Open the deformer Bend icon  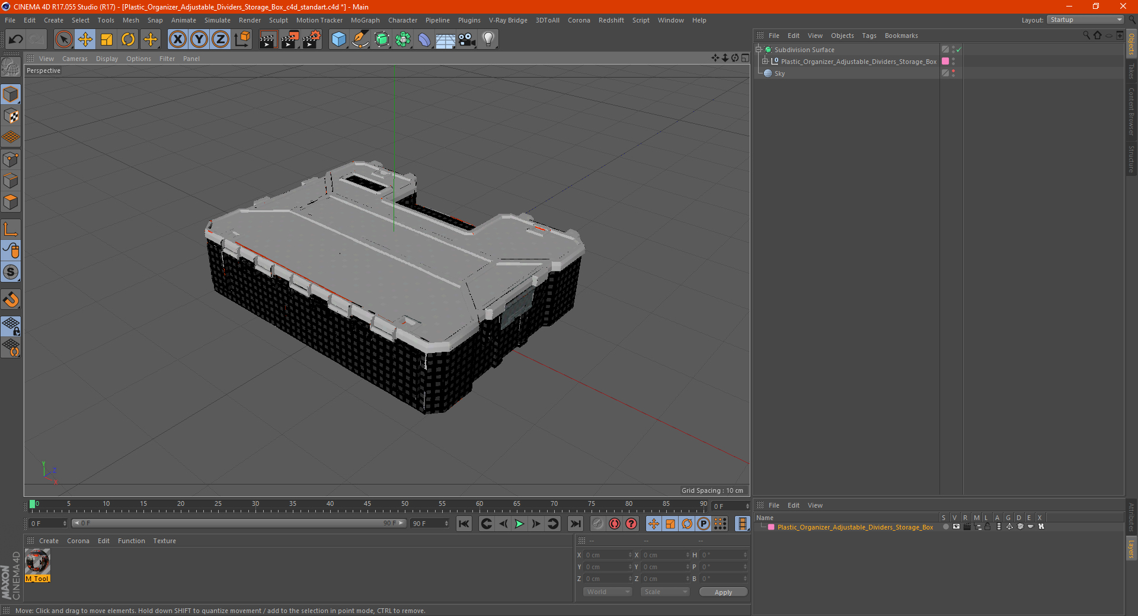pos(424,40)
